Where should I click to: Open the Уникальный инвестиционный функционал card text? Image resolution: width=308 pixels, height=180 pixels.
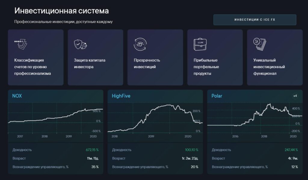269,67
